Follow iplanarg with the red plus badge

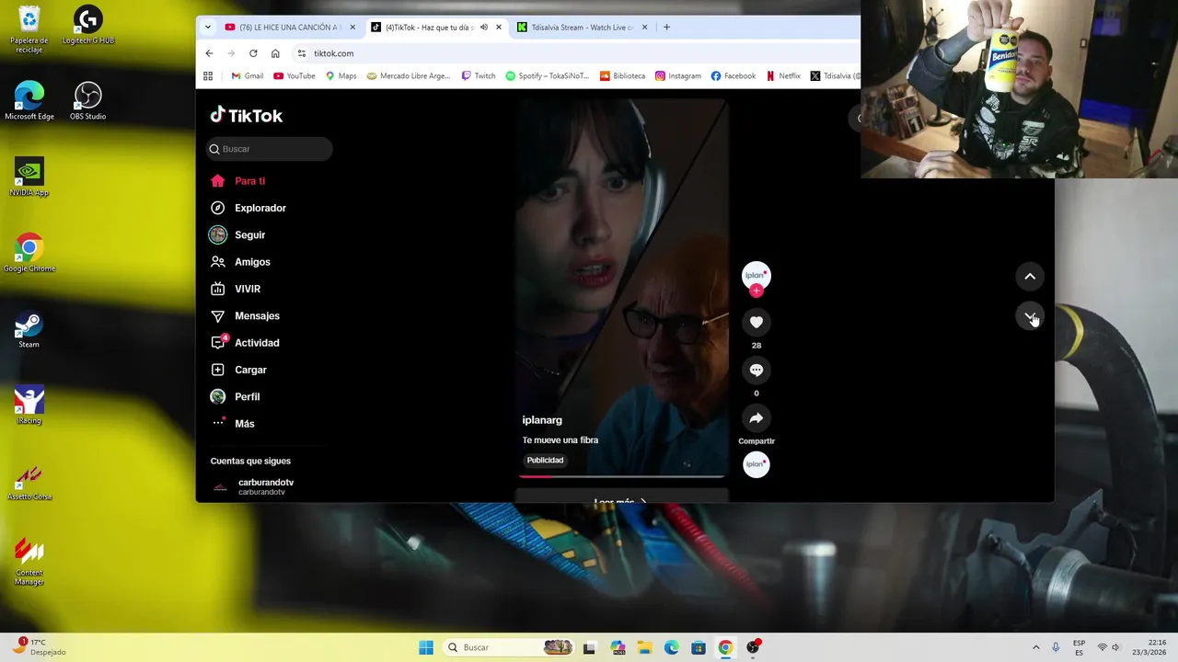tap(756, 291)
